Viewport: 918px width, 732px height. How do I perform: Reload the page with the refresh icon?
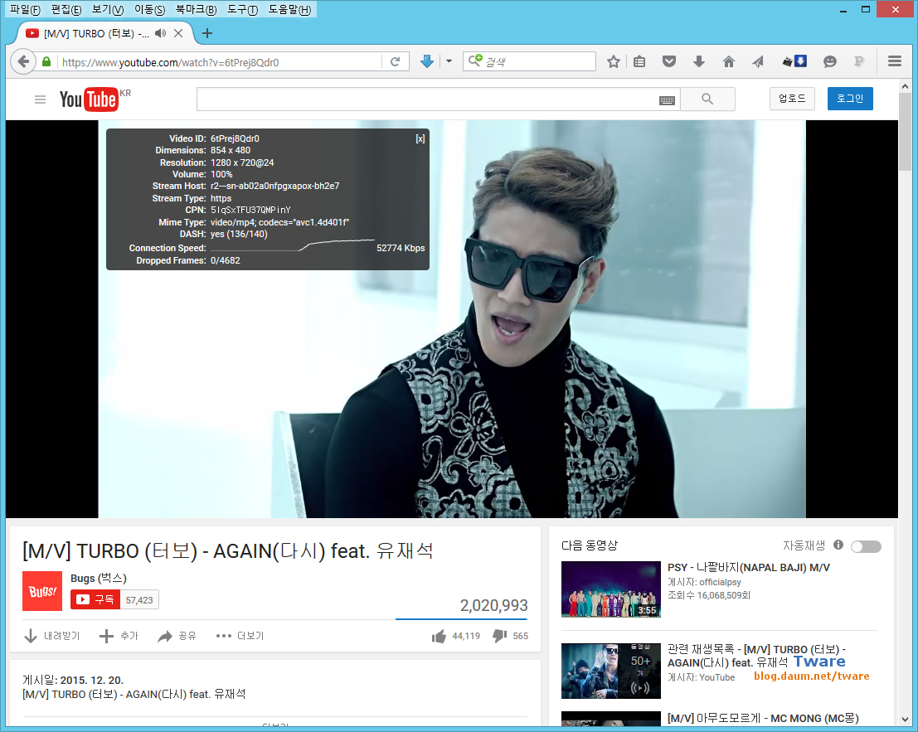(395, 61)
